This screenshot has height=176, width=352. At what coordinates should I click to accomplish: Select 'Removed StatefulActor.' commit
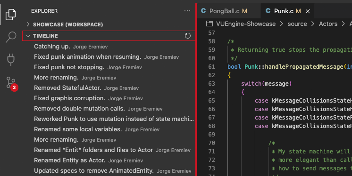click(x=109, y=88)
